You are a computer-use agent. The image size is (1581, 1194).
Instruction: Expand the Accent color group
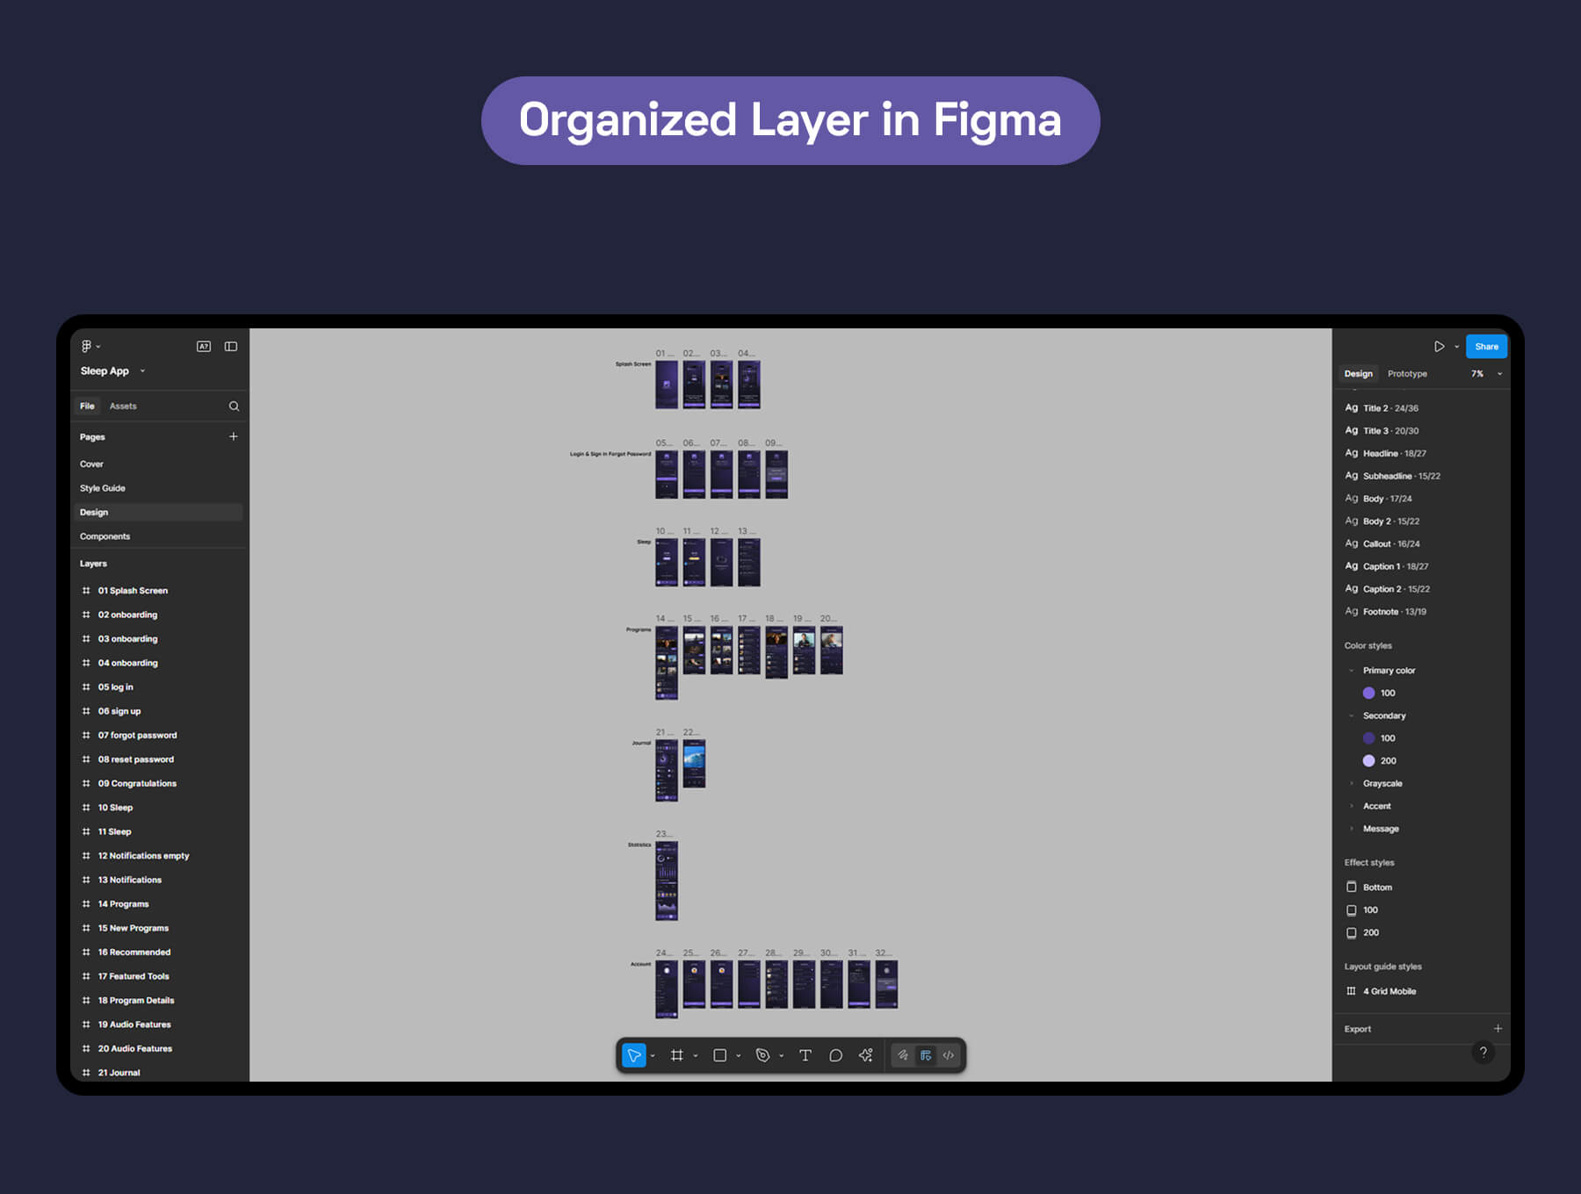point(1351,807)
